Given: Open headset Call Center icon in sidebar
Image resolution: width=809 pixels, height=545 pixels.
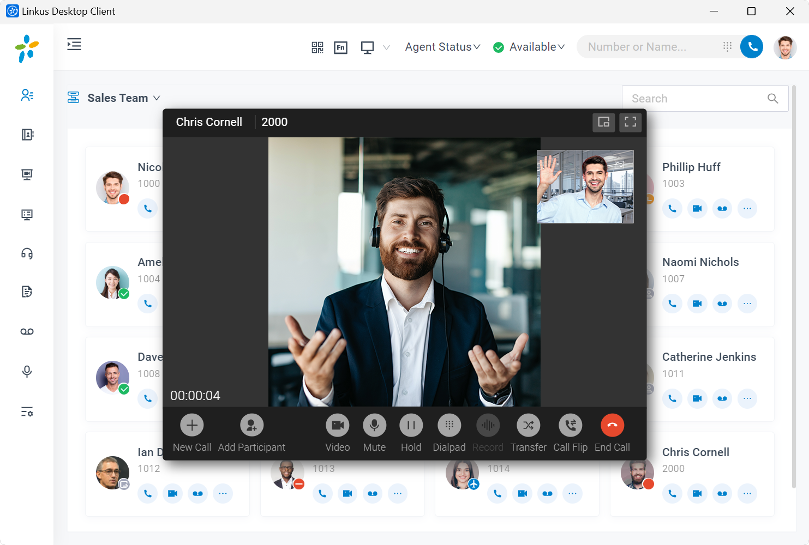Looking at the screenshot, I should pyautogui.click(x=27, y=253).
